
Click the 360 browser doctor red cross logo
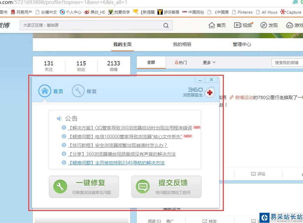[210, 93]
